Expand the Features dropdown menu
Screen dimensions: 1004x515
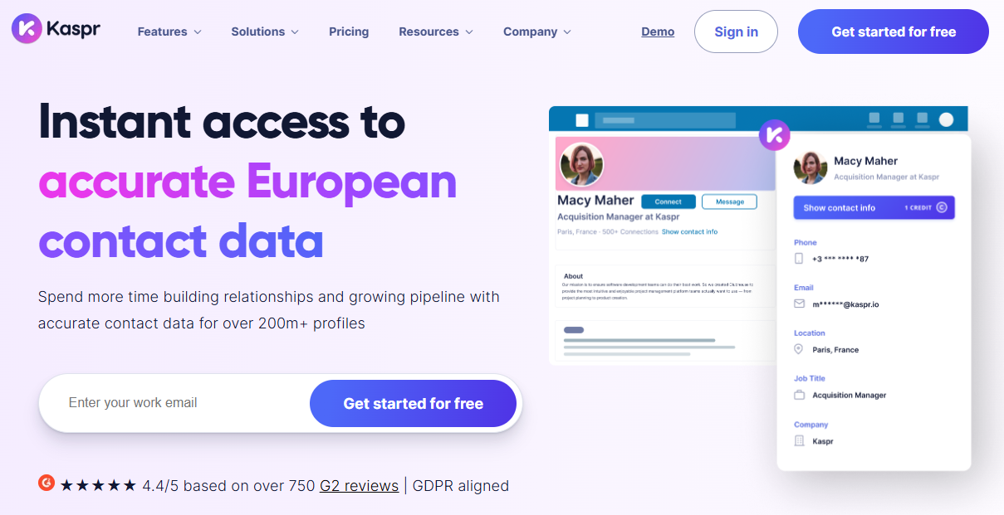point(169,32)
